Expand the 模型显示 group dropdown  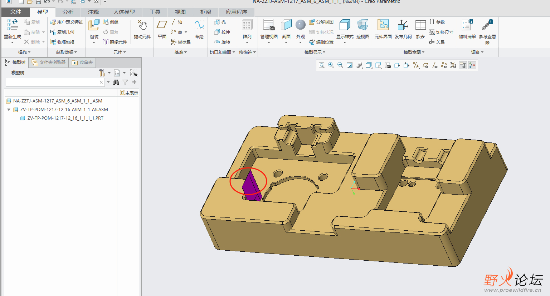(x=315, y=52)
